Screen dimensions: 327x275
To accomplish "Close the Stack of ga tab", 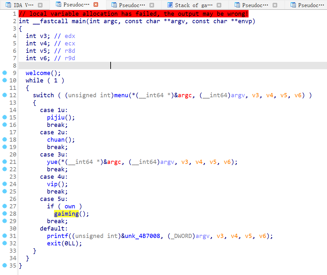I will point(219,5).
